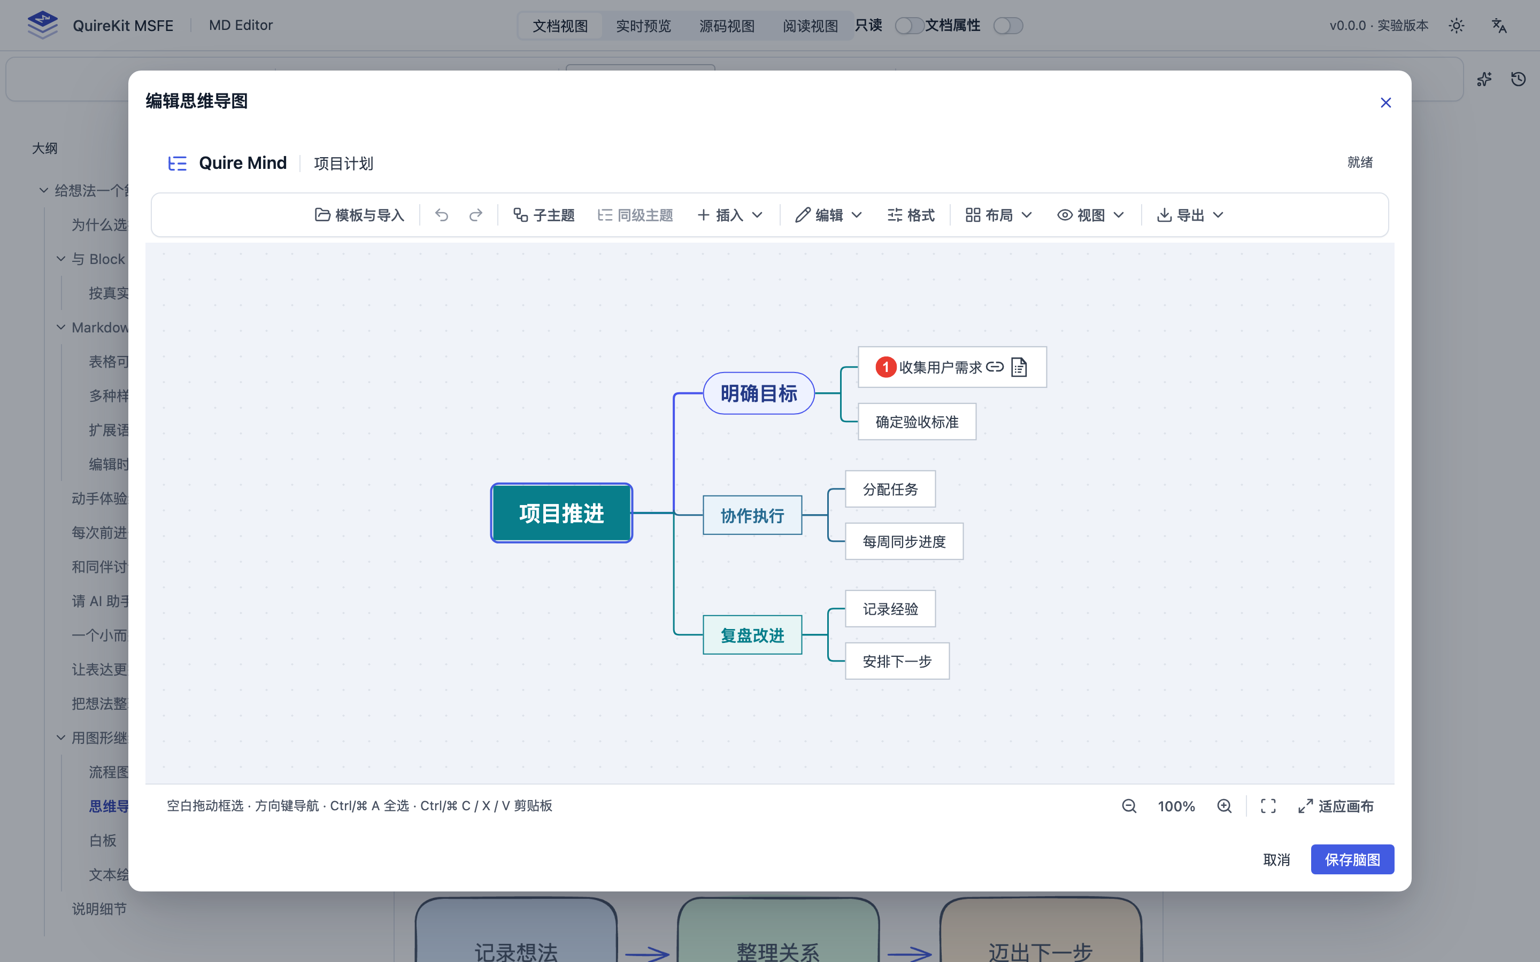The height and width of the screenshot is (962, 1540).
Task: Add a 子主题 child topic
Action: click(544, 215)
